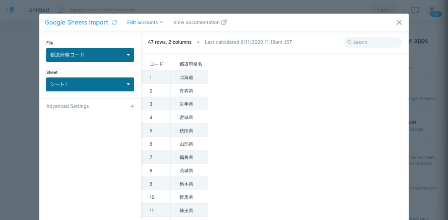Click code cell 1 in the 北海道 row
448x220 pixels.
pos(156,77)
